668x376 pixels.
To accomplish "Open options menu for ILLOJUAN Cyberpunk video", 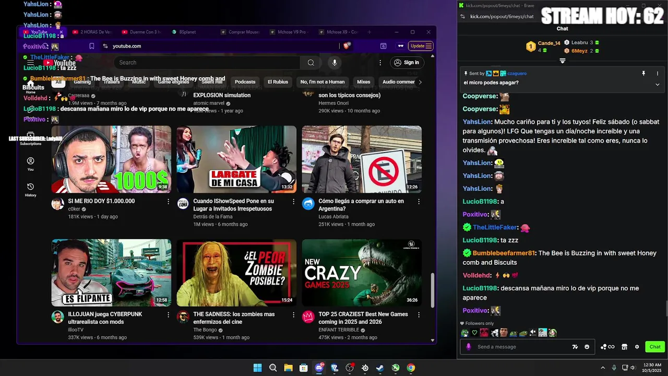I will coord(168,315).
